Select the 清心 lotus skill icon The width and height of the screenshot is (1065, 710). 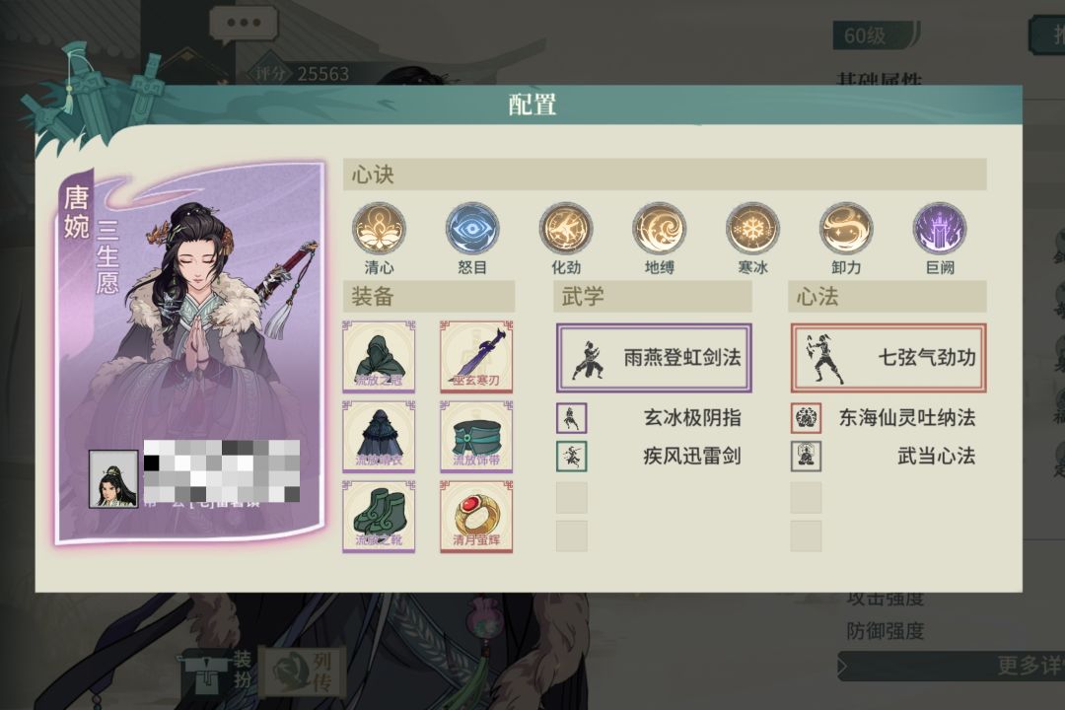[x=379, y=229]
